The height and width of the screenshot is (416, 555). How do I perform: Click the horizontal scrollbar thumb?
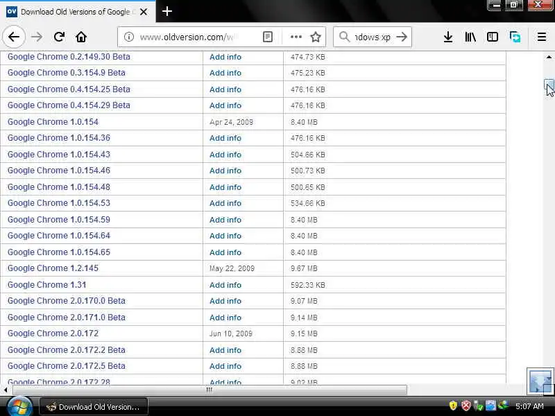coord(210,390)
